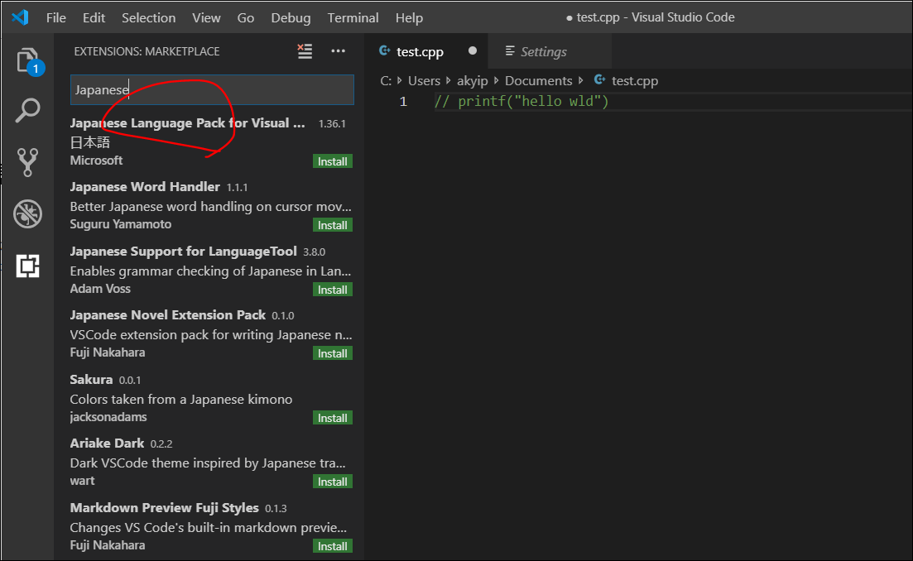Open the Extensions view icon
Screen dimensions: 913x561
(x=27, y=266)
